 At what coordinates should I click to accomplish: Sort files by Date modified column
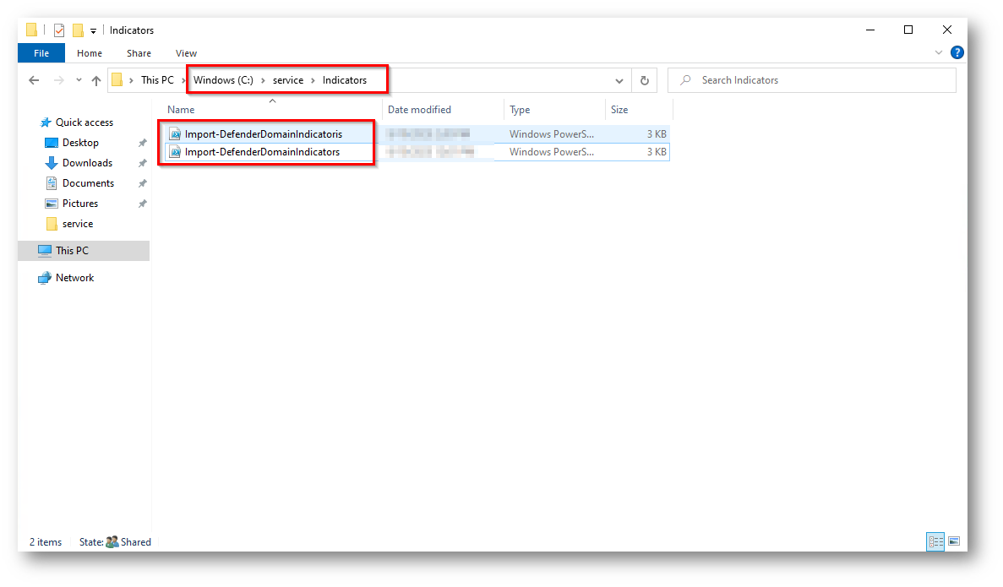pos(419,110)
